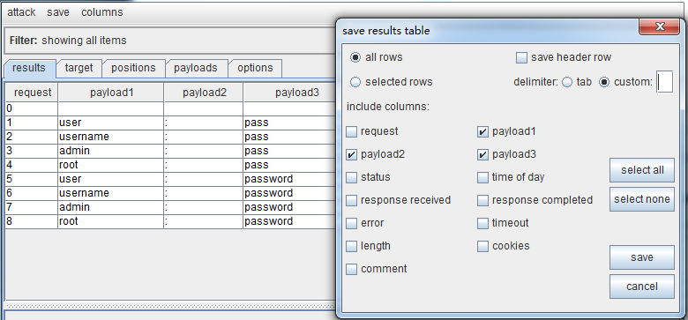Click user cell in row 5
The width and height of the screenshot is (688, 320).
(x=110, y=179)
